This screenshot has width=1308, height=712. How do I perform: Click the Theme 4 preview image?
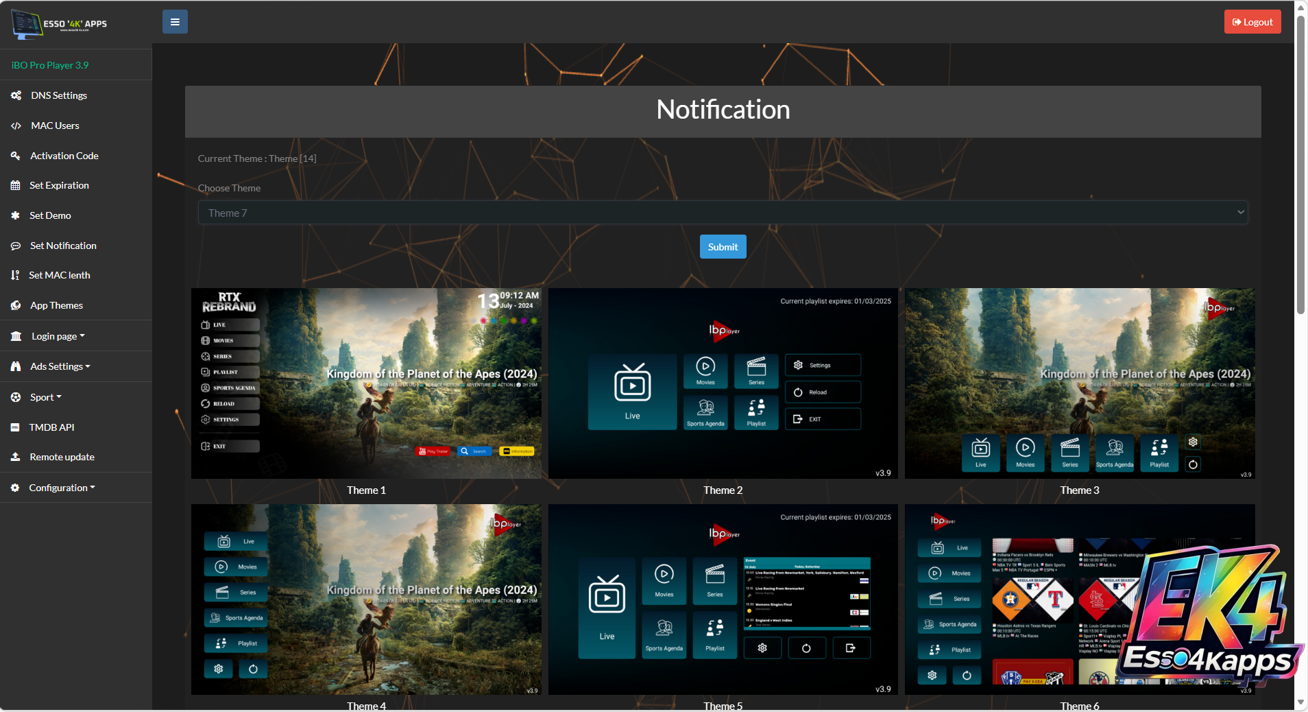click(366, 600)
